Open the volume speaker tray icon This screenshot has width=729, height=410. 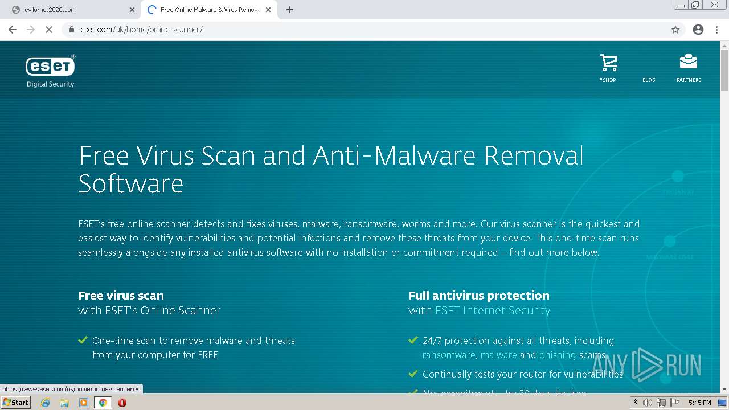(x=648, y=403)
